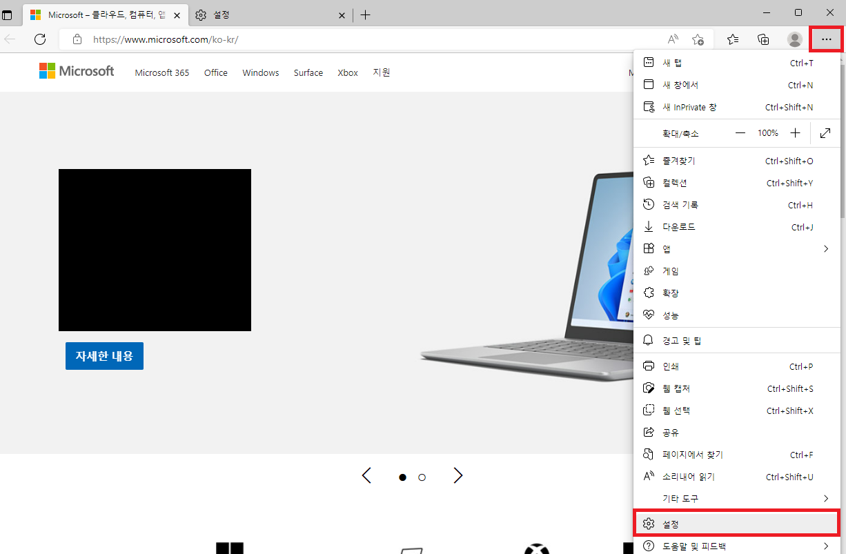Open 지원 nav link
846x554 pixels.
coord(382,72)
